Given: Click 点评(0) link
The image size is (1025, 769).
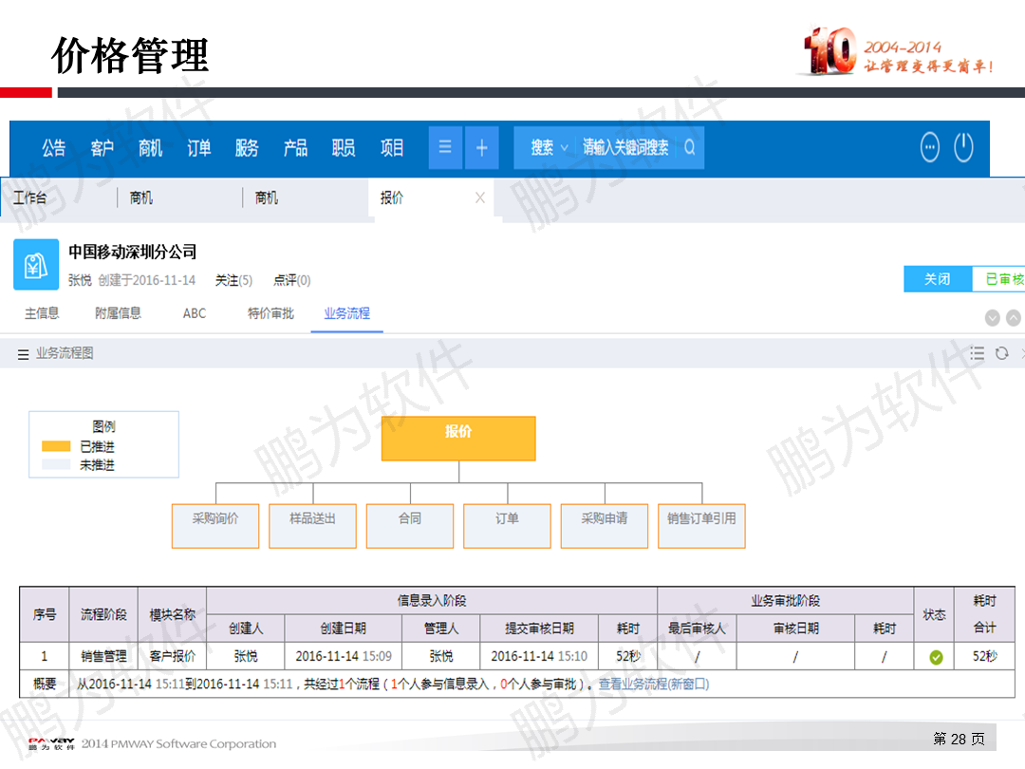Looking at the screenshot, I should click(291, 280).
